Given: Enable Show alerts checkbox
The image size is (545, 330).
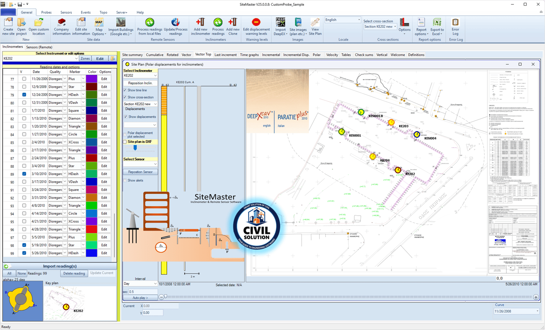Looking at the screenshot, I should 125,180.
